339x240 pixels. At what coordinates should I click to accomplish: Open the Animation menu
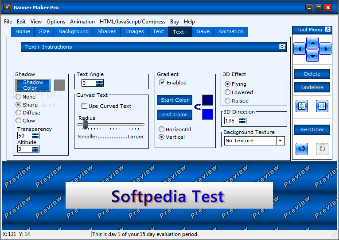(82, 22)
